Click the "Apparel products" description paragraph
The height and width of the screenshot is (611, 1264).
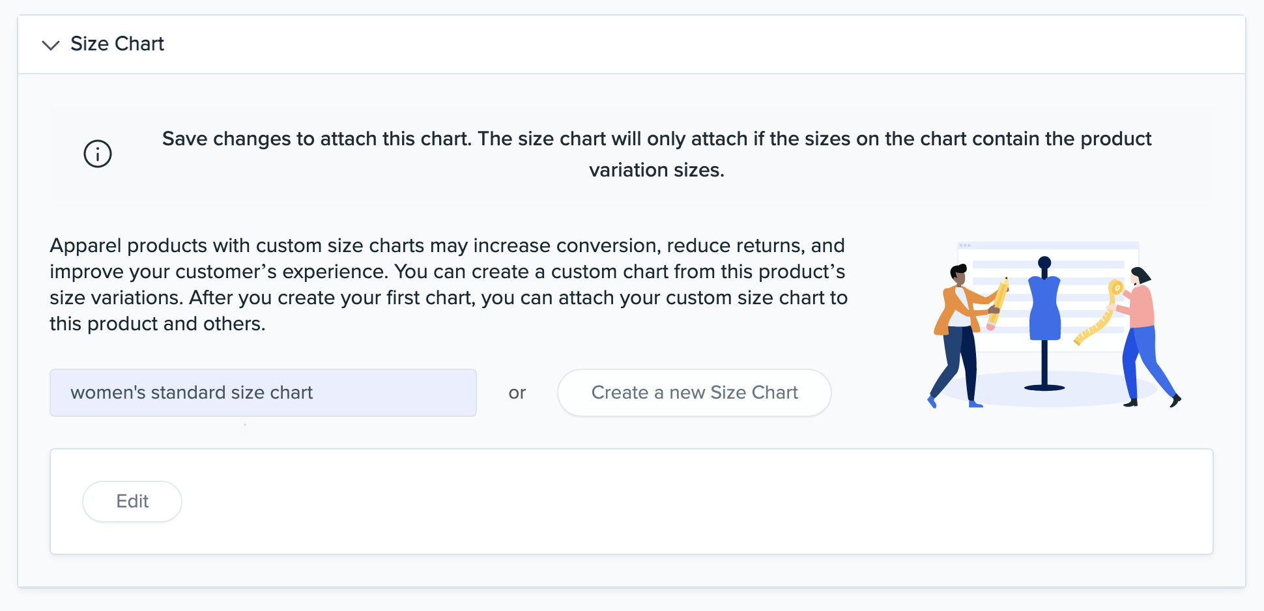point(448,285)
